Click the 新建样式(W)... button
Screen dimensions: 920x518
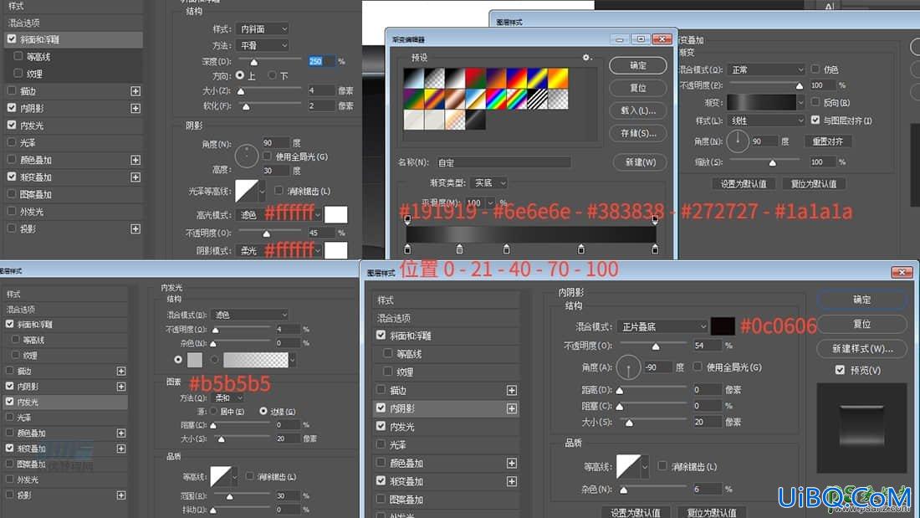[x=862, y=348]
